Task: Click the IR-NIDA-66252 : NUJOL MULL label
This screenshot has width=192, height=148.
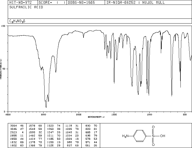Action: (136, 2)
